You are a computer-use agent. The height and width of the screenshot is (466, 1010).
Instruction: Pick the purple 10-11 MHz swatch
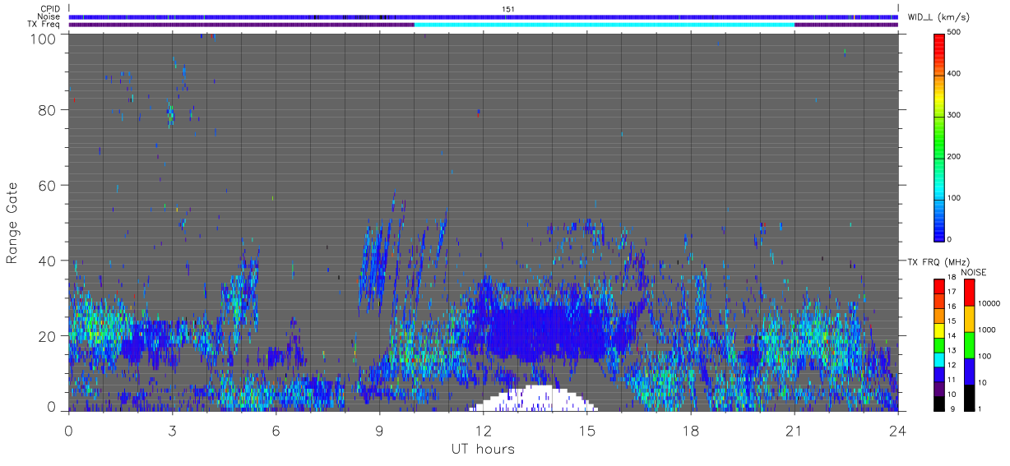(939, 389)
